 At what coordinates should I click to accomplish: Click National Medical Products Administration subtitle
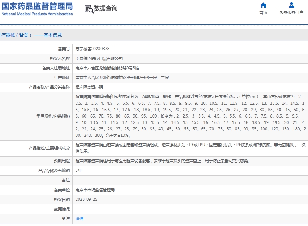click(x=37, y=14)
